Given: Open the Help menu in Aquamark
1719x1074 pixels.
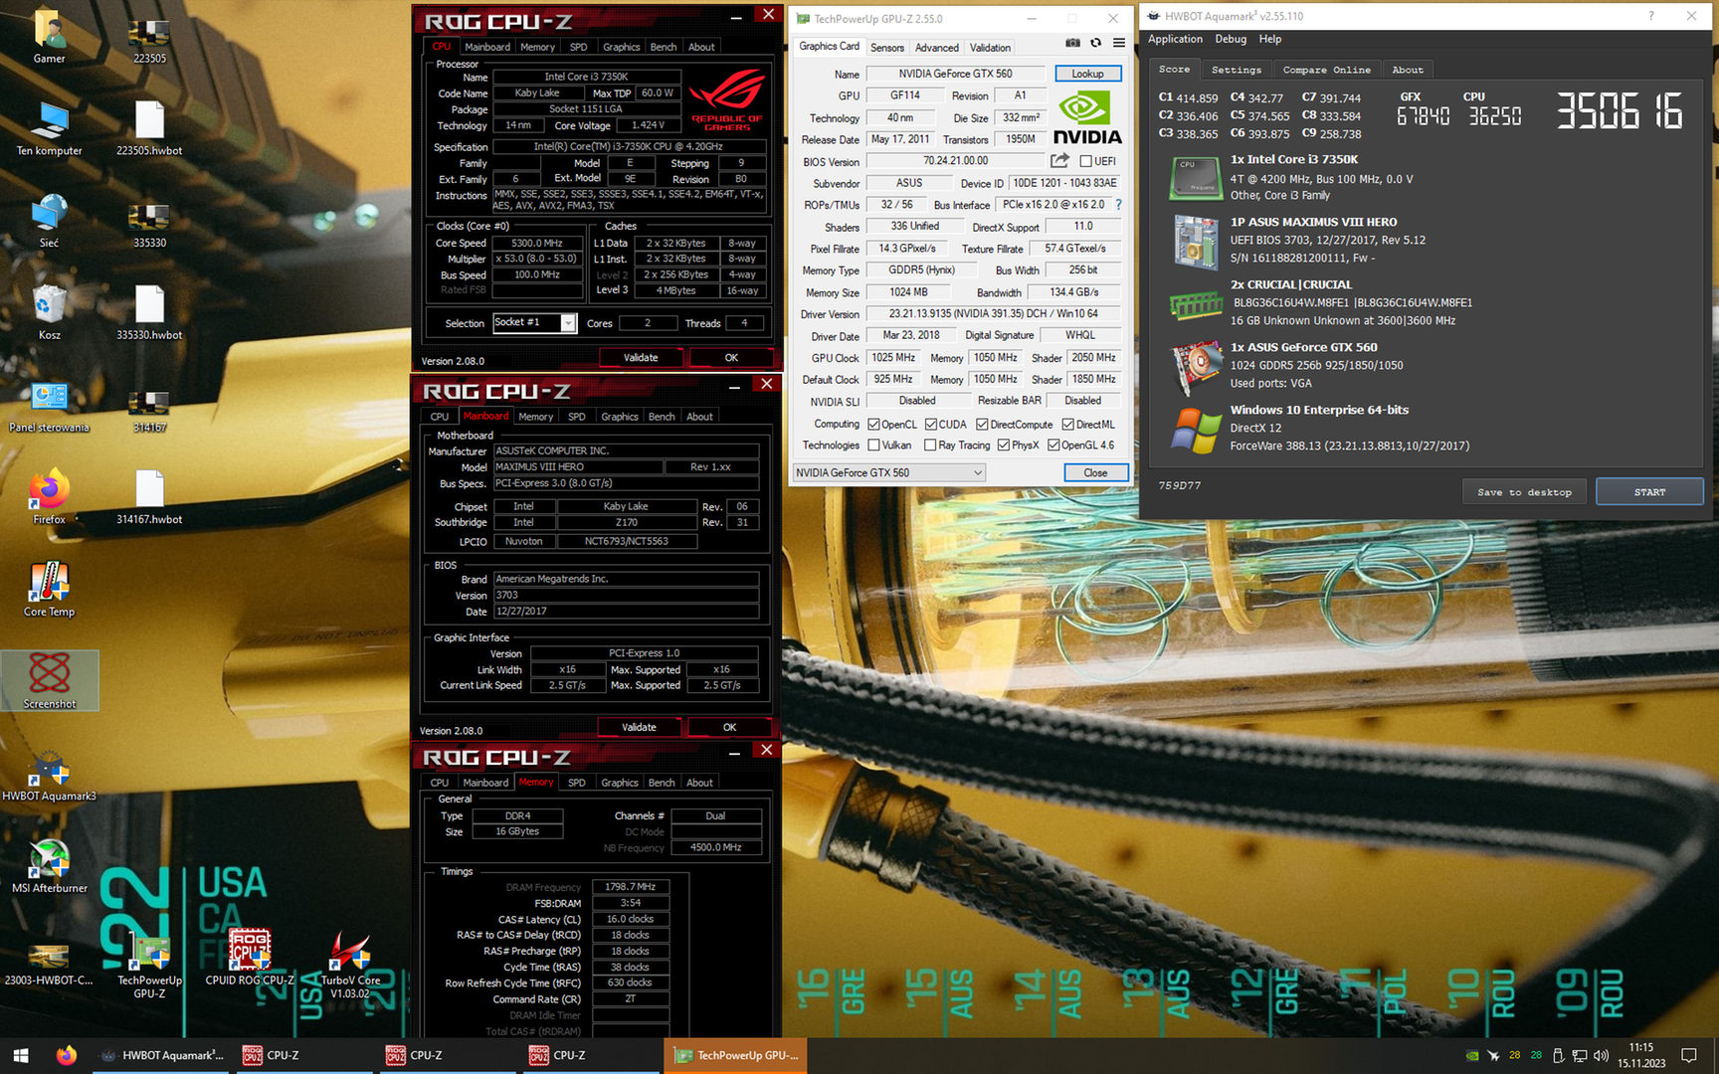Looking at the screenshot, I should [1269, 39].
